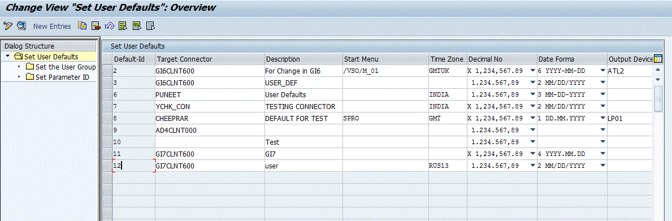Click the New Entries button
The image size is (672, 221).
52,26
